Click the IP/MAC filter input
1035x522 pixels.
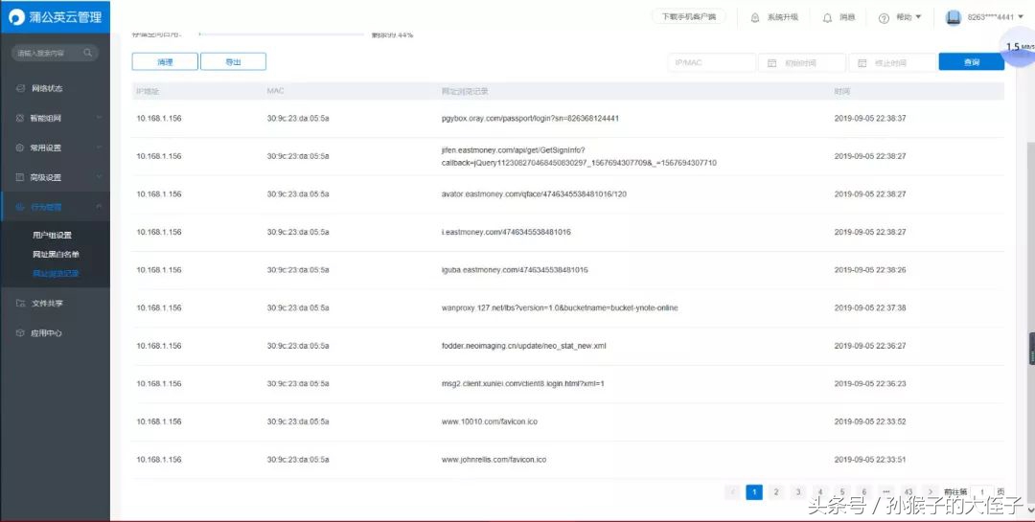pos(711,62)
